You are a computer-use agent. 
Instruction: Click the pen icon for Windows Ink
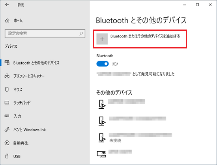coord(7,130)
